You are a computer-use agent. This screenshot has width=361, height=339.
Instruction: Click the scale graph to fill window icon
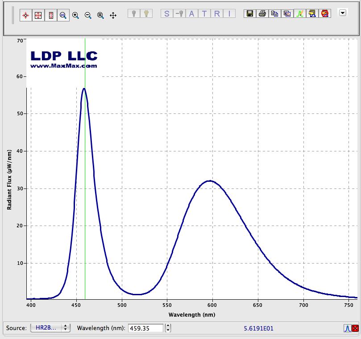[25, 16]
